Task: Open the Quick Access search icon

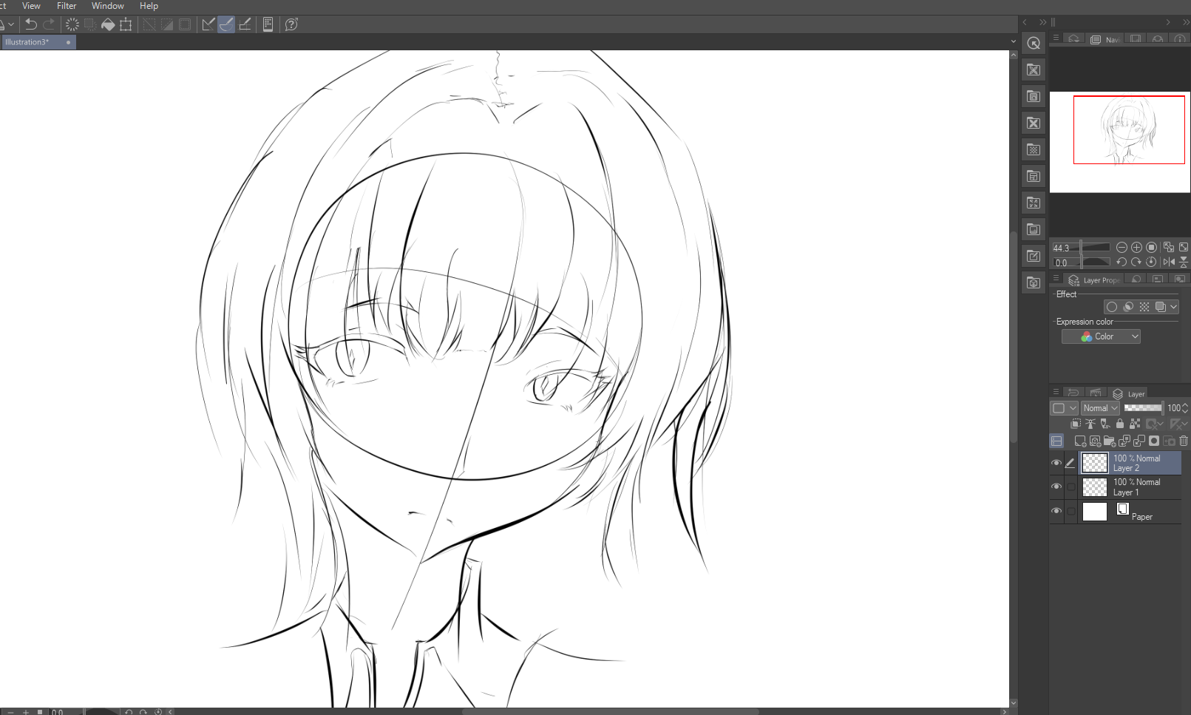Action: (x=1034, y=43)
